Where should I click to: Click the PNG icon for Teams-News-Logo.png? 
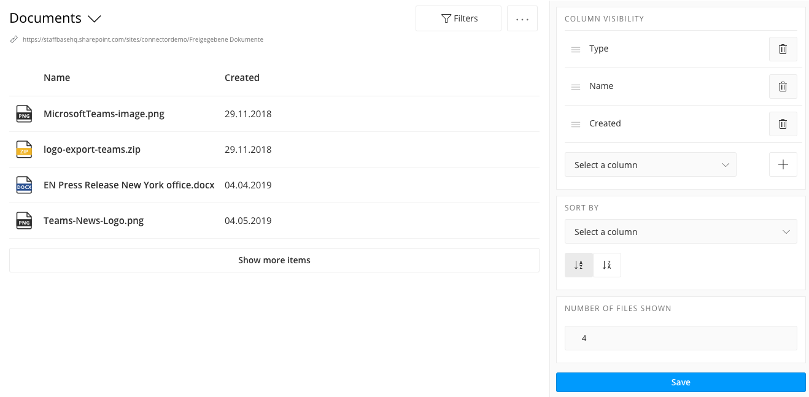24,220
